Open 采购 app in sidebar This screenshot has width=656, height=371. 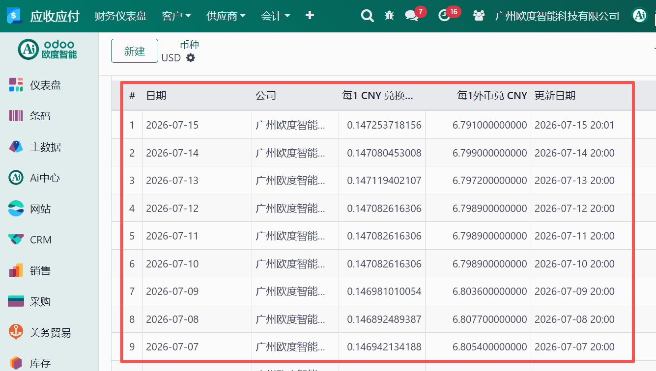(x=40, y=302)
